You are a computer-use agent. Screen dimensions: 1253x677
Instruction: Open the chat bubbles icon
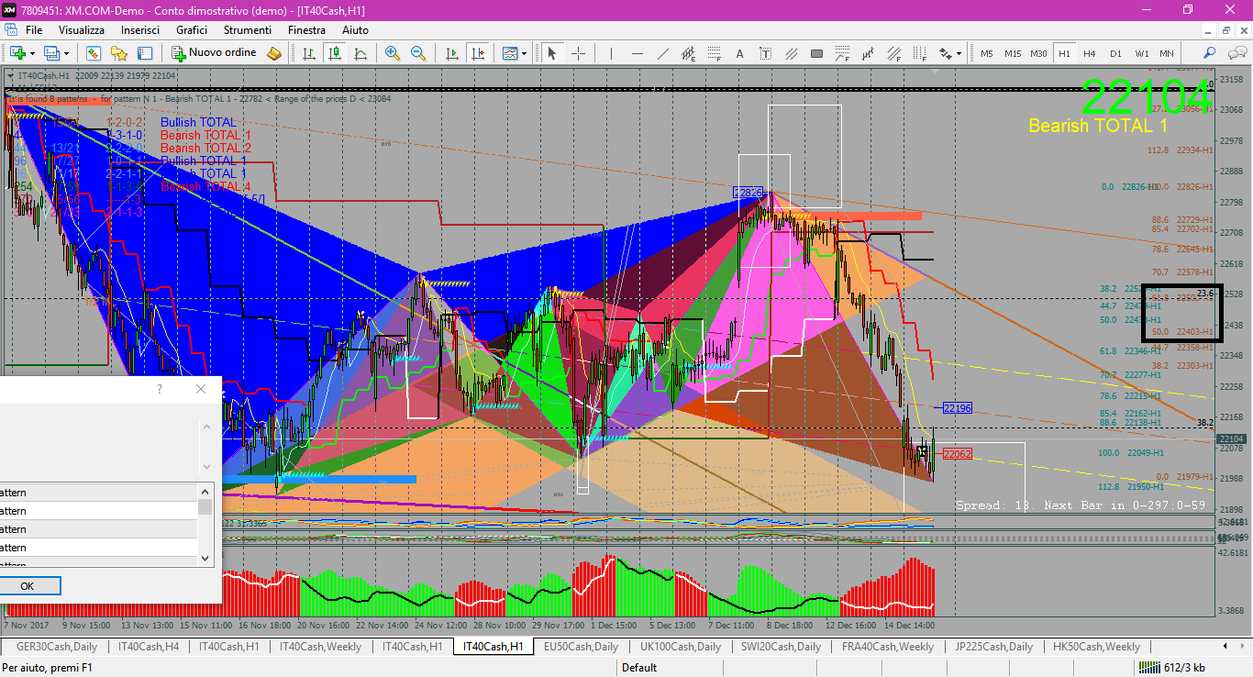pyautogui.click(x=1235, y=53)
